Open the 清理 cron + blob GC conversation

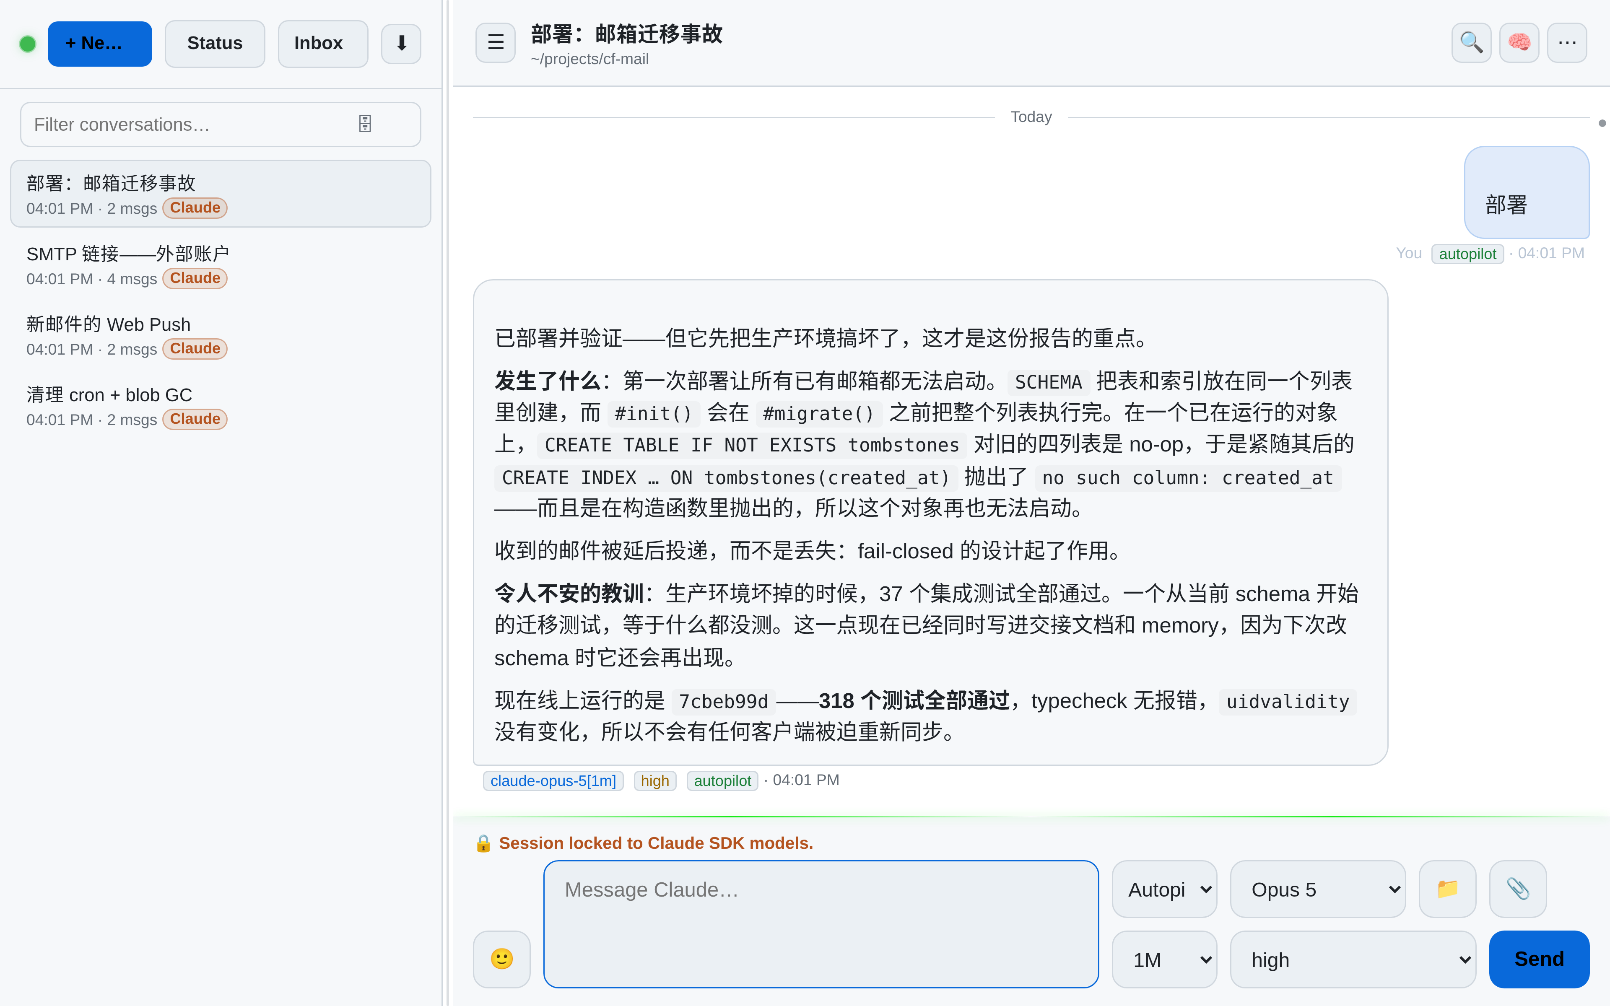click(220, 406)
